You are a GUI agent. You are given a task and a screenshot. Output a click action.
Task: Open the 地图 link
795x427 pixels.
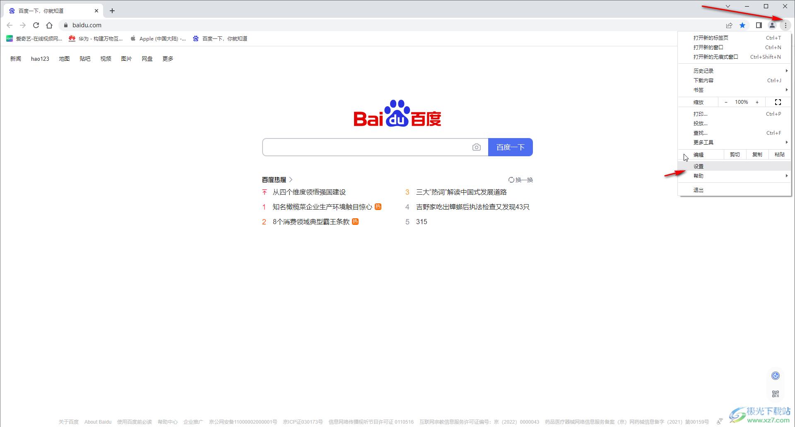point(64,59)
